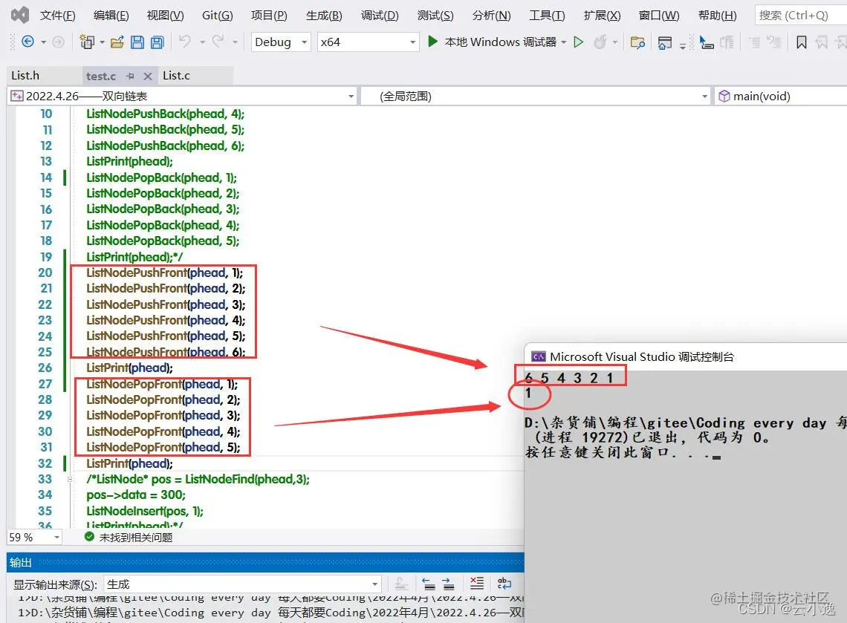Click the Save All icon
Viewport: 847px width, 623px height.
click(x=158, y=42)
